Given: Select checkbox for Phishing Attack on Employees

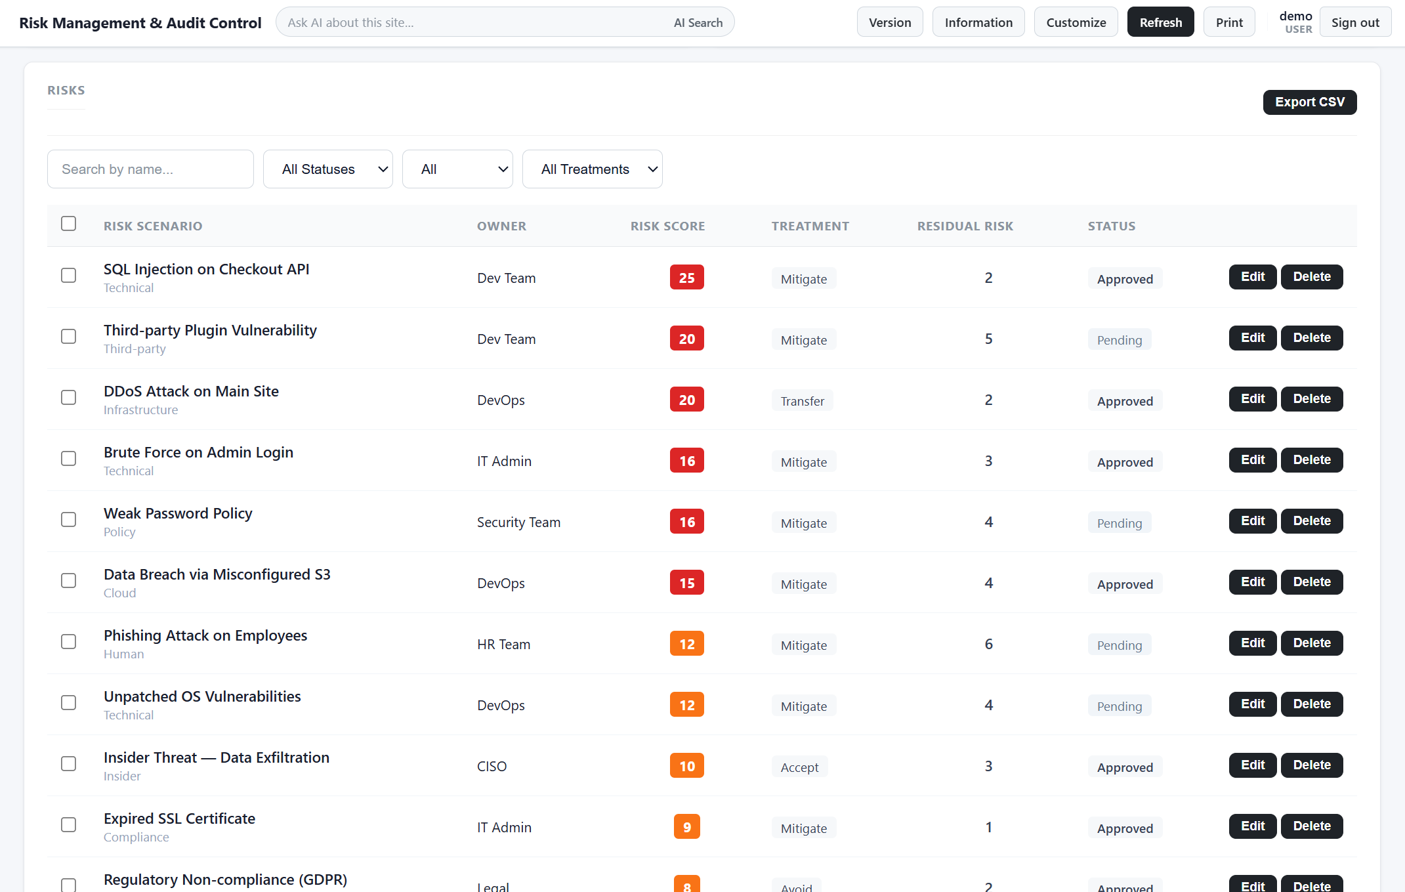Looking at the screenshot, I should [x=68, y=642].
